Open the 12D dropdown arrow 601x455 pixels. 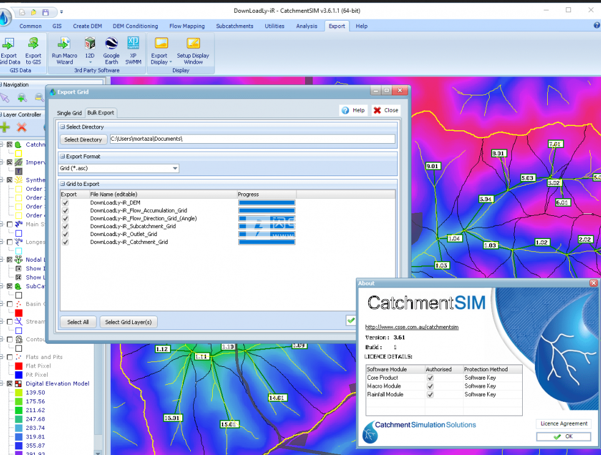(x=90, y=62)
